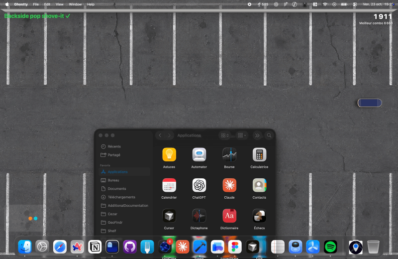The width and height of the screenshot is (398, 259).
Task: Open Récents in Finder sidebar
Action: click(124, 146)
